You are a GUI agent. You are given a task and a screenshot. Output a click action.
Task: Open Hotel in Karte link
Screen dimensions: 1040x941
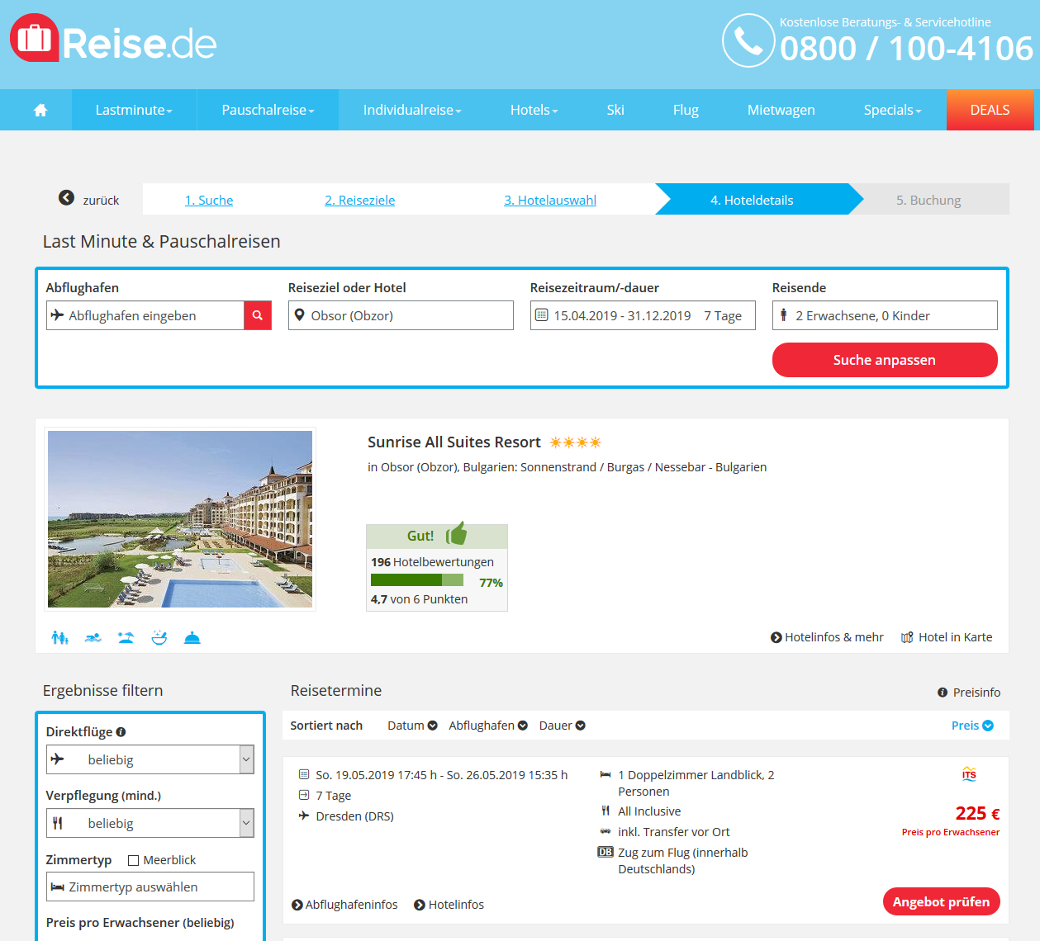click(x=947, y=637)
